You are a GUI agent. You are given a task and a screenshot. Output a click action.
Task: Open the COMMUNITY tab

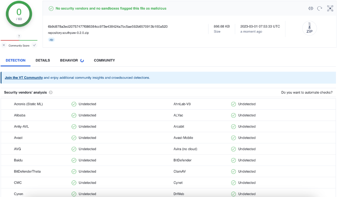coord(105,61)
